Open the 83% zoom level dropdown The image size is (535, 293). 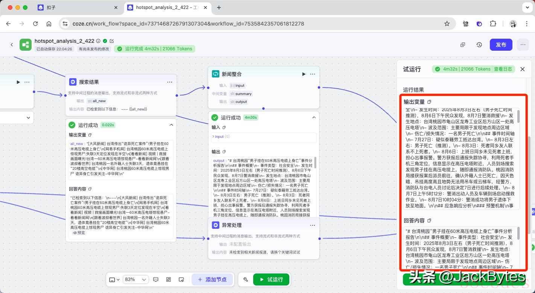coord(136,279)
